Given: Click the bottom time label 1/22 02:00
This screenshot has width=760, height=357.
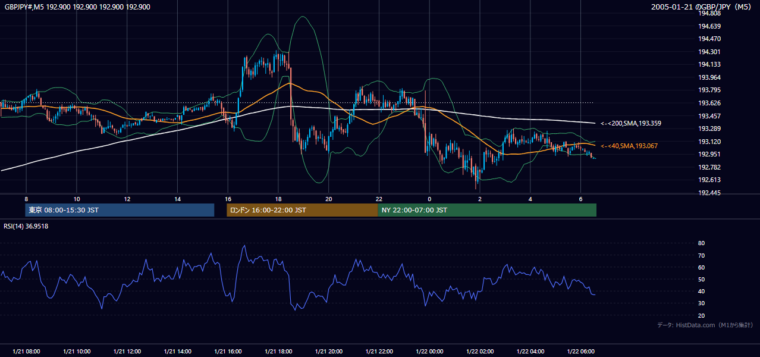Looking at the screenshot, I should tap(481, 352).
